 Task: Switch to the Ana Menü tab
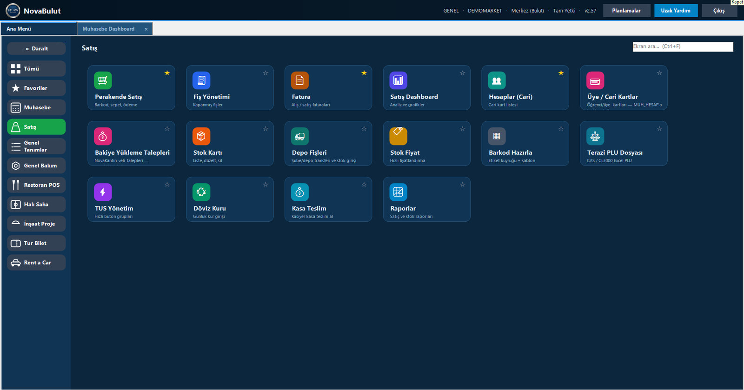(x=39, y=29)
